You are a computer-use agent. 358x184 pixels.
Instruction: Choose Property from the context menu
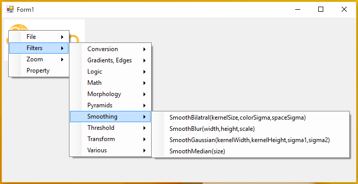click(x=39, y=71)
